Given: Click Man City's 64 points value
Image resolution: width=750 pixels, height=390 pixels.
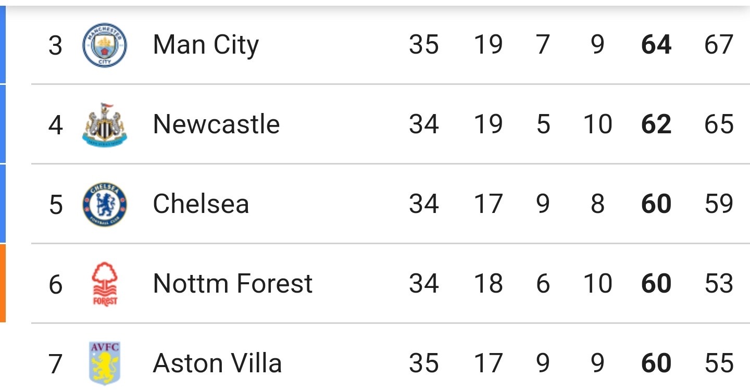Looking at the screenshot, I should 656,45.
